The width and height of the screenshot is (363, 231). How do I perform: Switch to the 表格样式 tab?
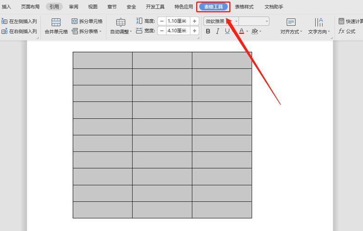tap(244, 7)
